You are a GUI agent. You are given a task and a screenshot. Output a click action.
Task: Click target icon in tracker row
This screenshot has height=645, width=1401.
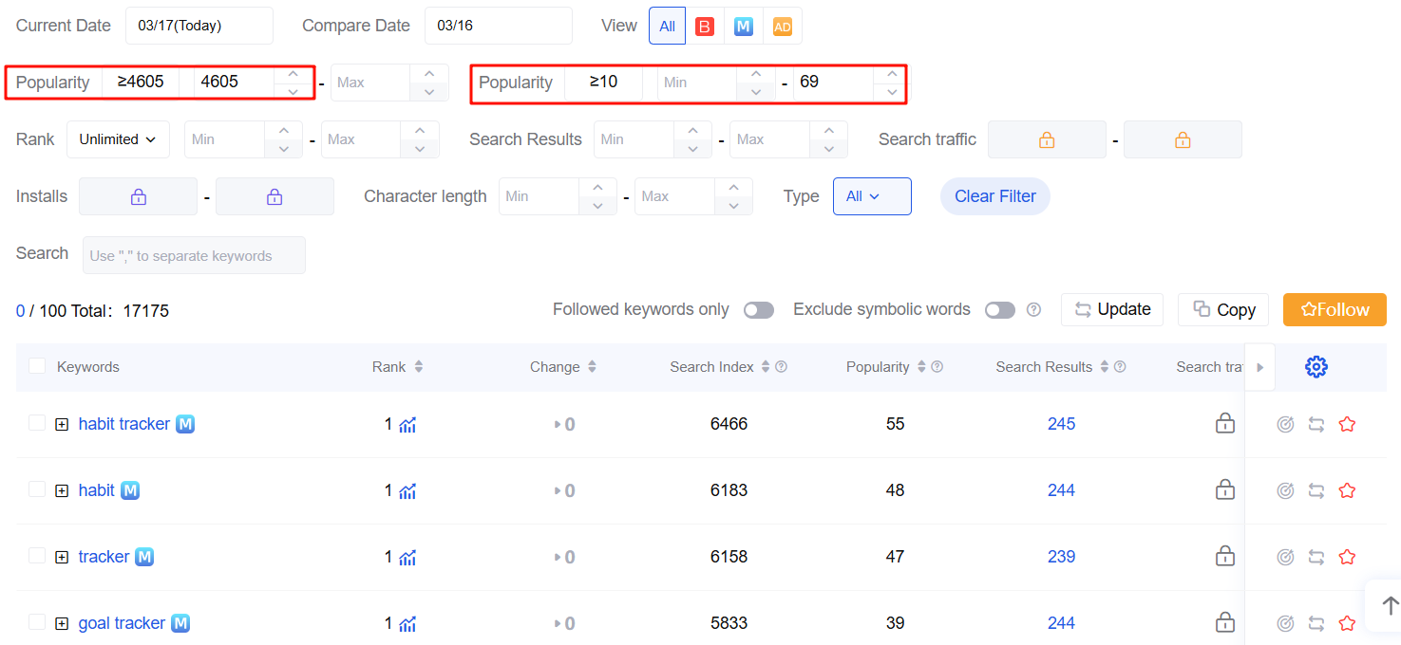(1285, 557)
